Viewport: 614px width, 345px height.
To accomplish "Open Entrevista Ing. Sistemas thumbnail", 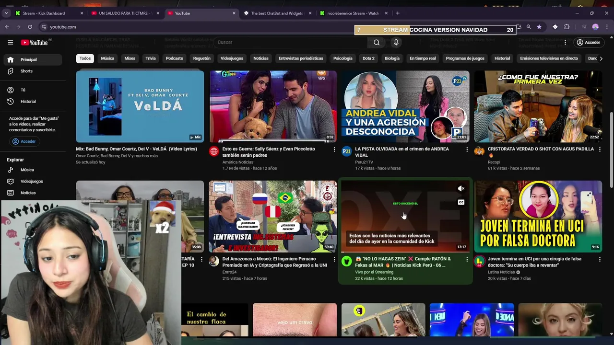I will pyautogui.click(x=272, y=216).
